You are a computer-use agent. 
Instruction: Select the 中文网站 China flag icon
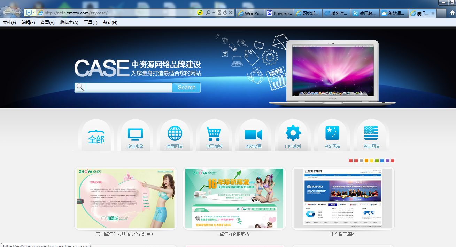pyautogui.click(x=332, y=133)
